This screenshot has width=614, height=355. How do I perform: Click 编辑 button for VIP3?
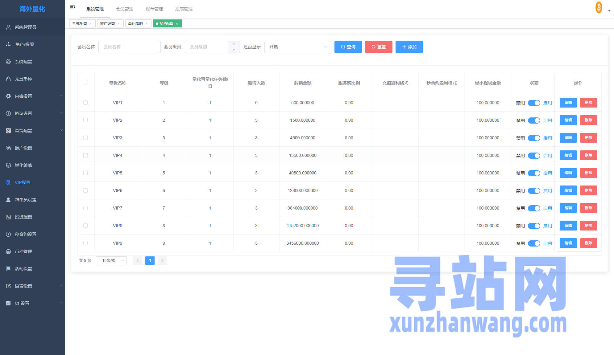(x=568, y=138)
